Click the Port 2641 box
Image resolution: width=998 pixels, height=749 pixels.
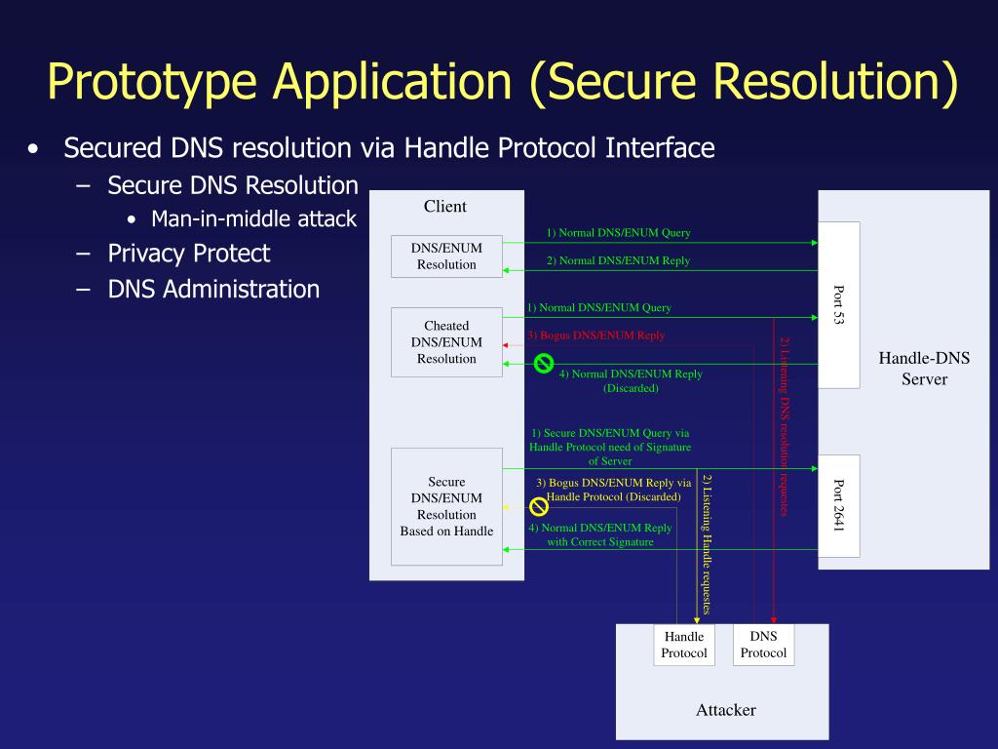coord(838,505)
